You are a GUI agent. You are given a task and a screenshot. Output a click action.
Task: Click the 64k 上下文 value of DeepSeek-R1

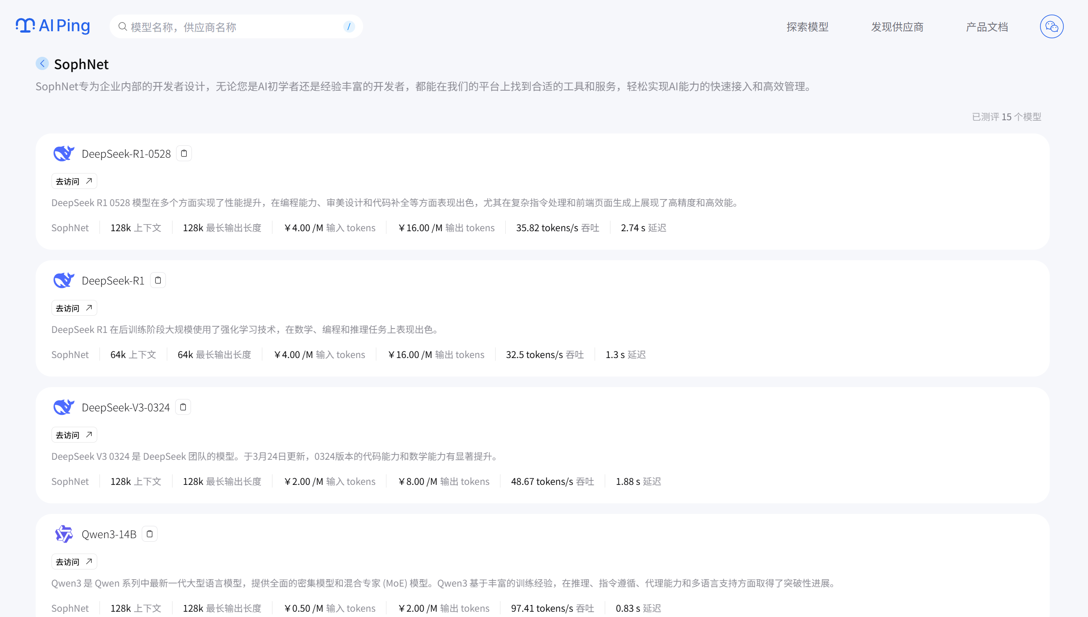coord(133,355)
